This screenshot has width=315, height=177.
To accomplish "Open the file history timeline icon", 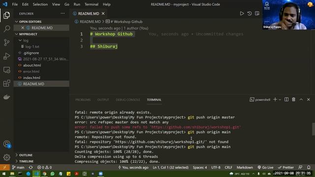I will (x=250, y=13).
